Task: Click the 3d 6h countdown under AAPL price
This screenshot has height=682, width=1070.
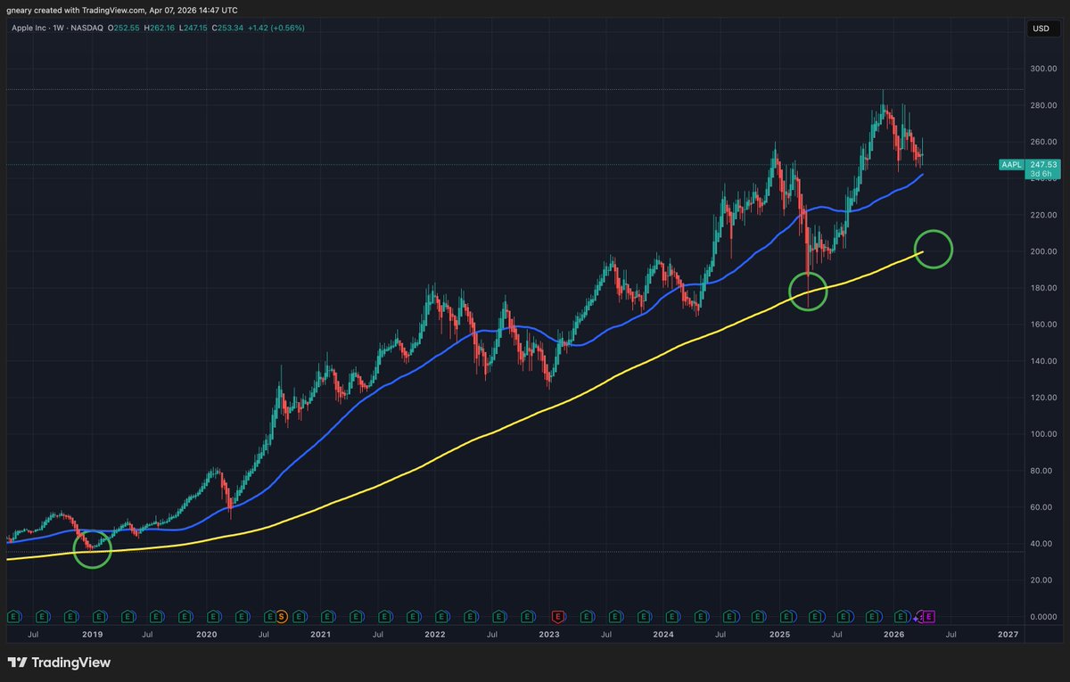Action: click(x=1041, y=175)
